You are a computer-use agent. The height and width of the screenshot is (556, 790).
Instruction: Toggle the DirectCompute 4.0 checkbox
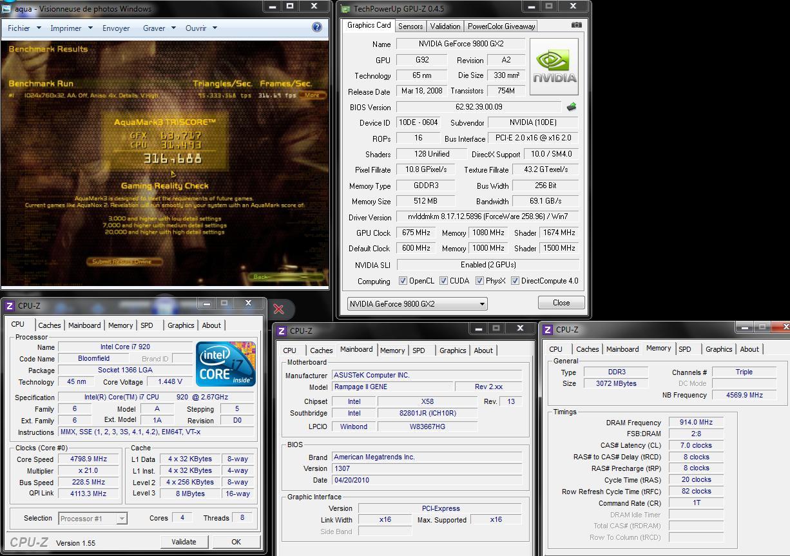[x=515, y=281]
